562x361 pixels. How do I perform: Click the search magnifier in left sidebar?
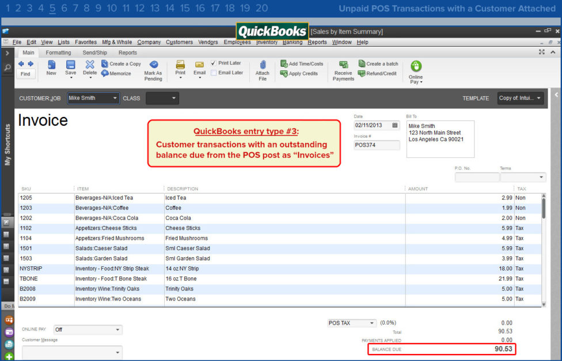tap(7, 67)
